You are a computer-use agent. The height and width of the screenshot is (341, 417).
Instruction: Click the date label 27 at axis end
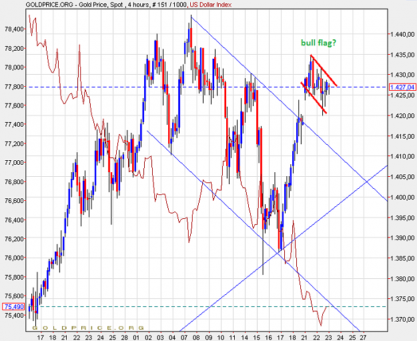(x=364, y=338)
